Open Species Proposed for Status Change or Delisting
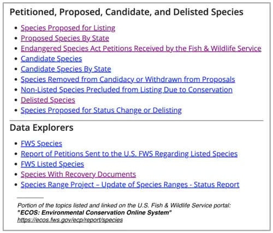Screen dimensions: 273x233 (101, 110)
